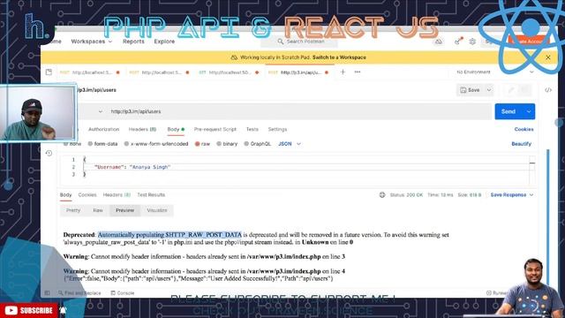This screenshot has height=318, width=565.
Task: Open the No Environment dropdown
Action: click(x=494, y=72)
